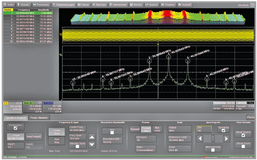Enable the Monochrome spectrogram checkbox
257x160 pixels.
pos(213,150)
